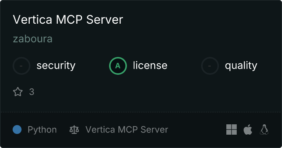Click the license scales icon
The image size is (282, 148).
click(x=74, y=129)
